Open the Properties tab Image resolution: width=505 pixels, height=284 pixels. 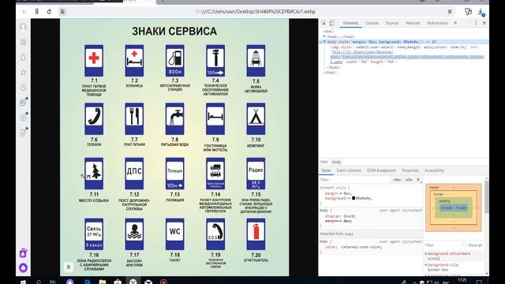[x=410, y=170]
